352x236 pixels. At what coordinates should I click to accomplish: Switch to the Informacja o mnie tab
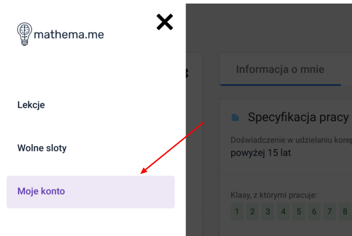(x=280, y=69)
